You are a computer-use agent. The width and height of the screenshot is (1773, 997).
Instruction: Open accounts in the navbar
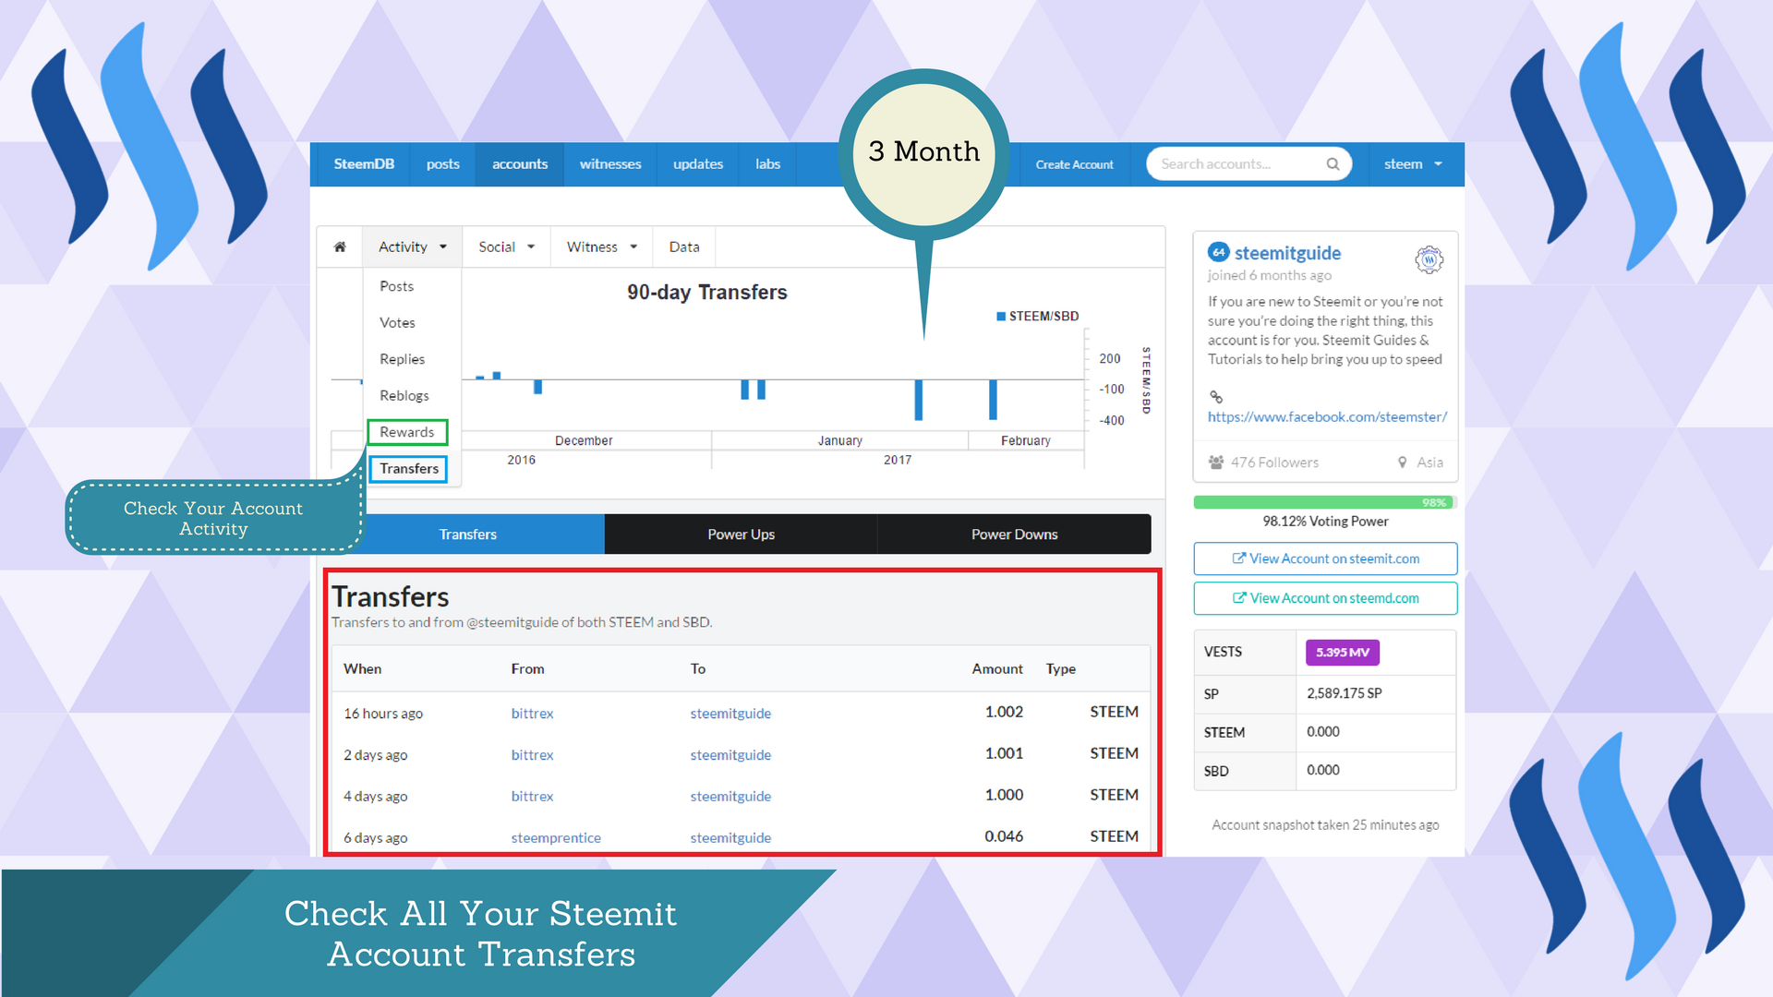coord(520,164)
